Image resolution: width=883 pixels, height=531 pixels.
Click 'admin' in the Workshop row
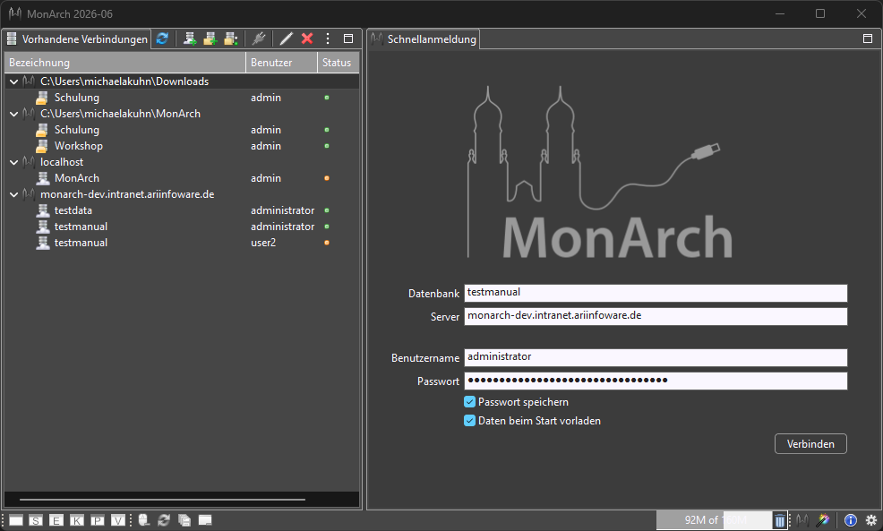pyautogui.click(x=266, y=146)
